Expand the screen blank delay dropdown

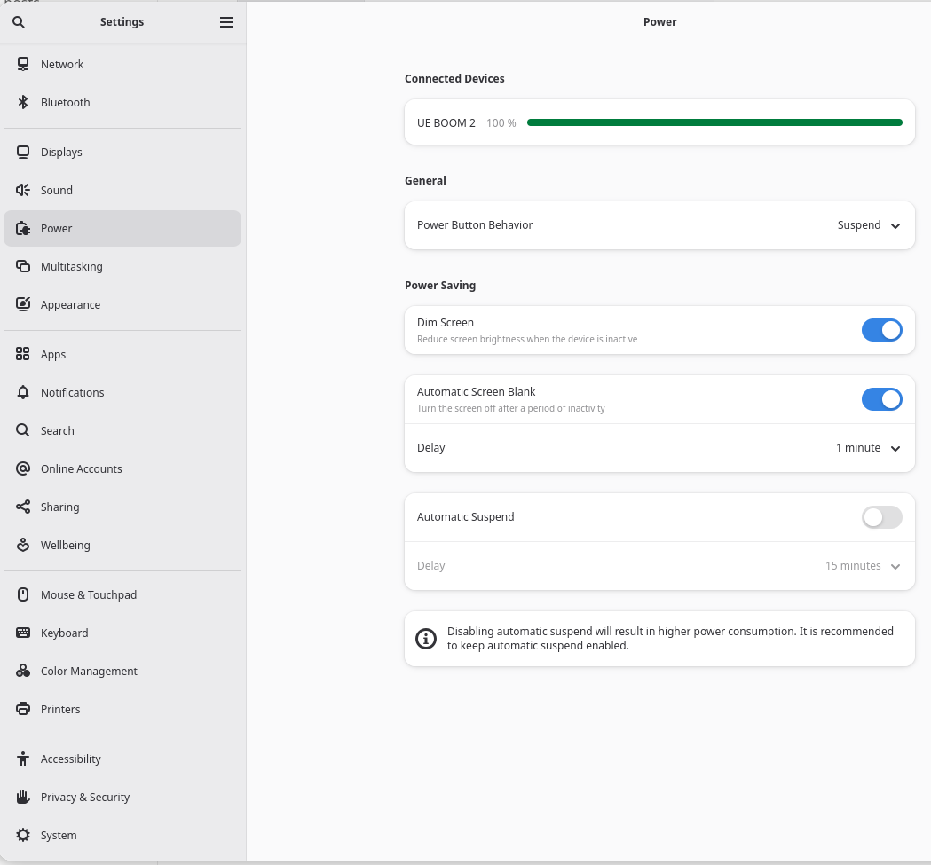[x=868, y=448]
